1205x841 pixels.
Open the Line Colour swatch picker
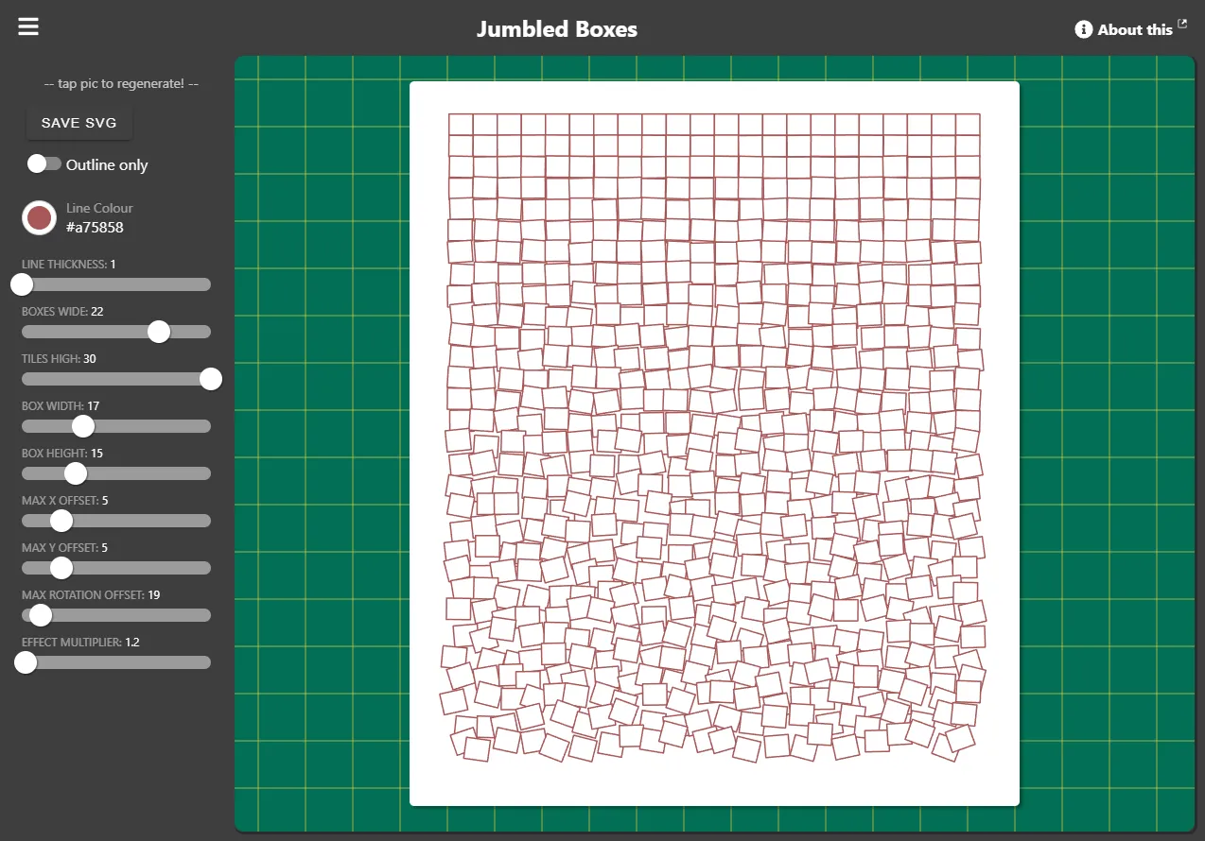click(39, 218)
